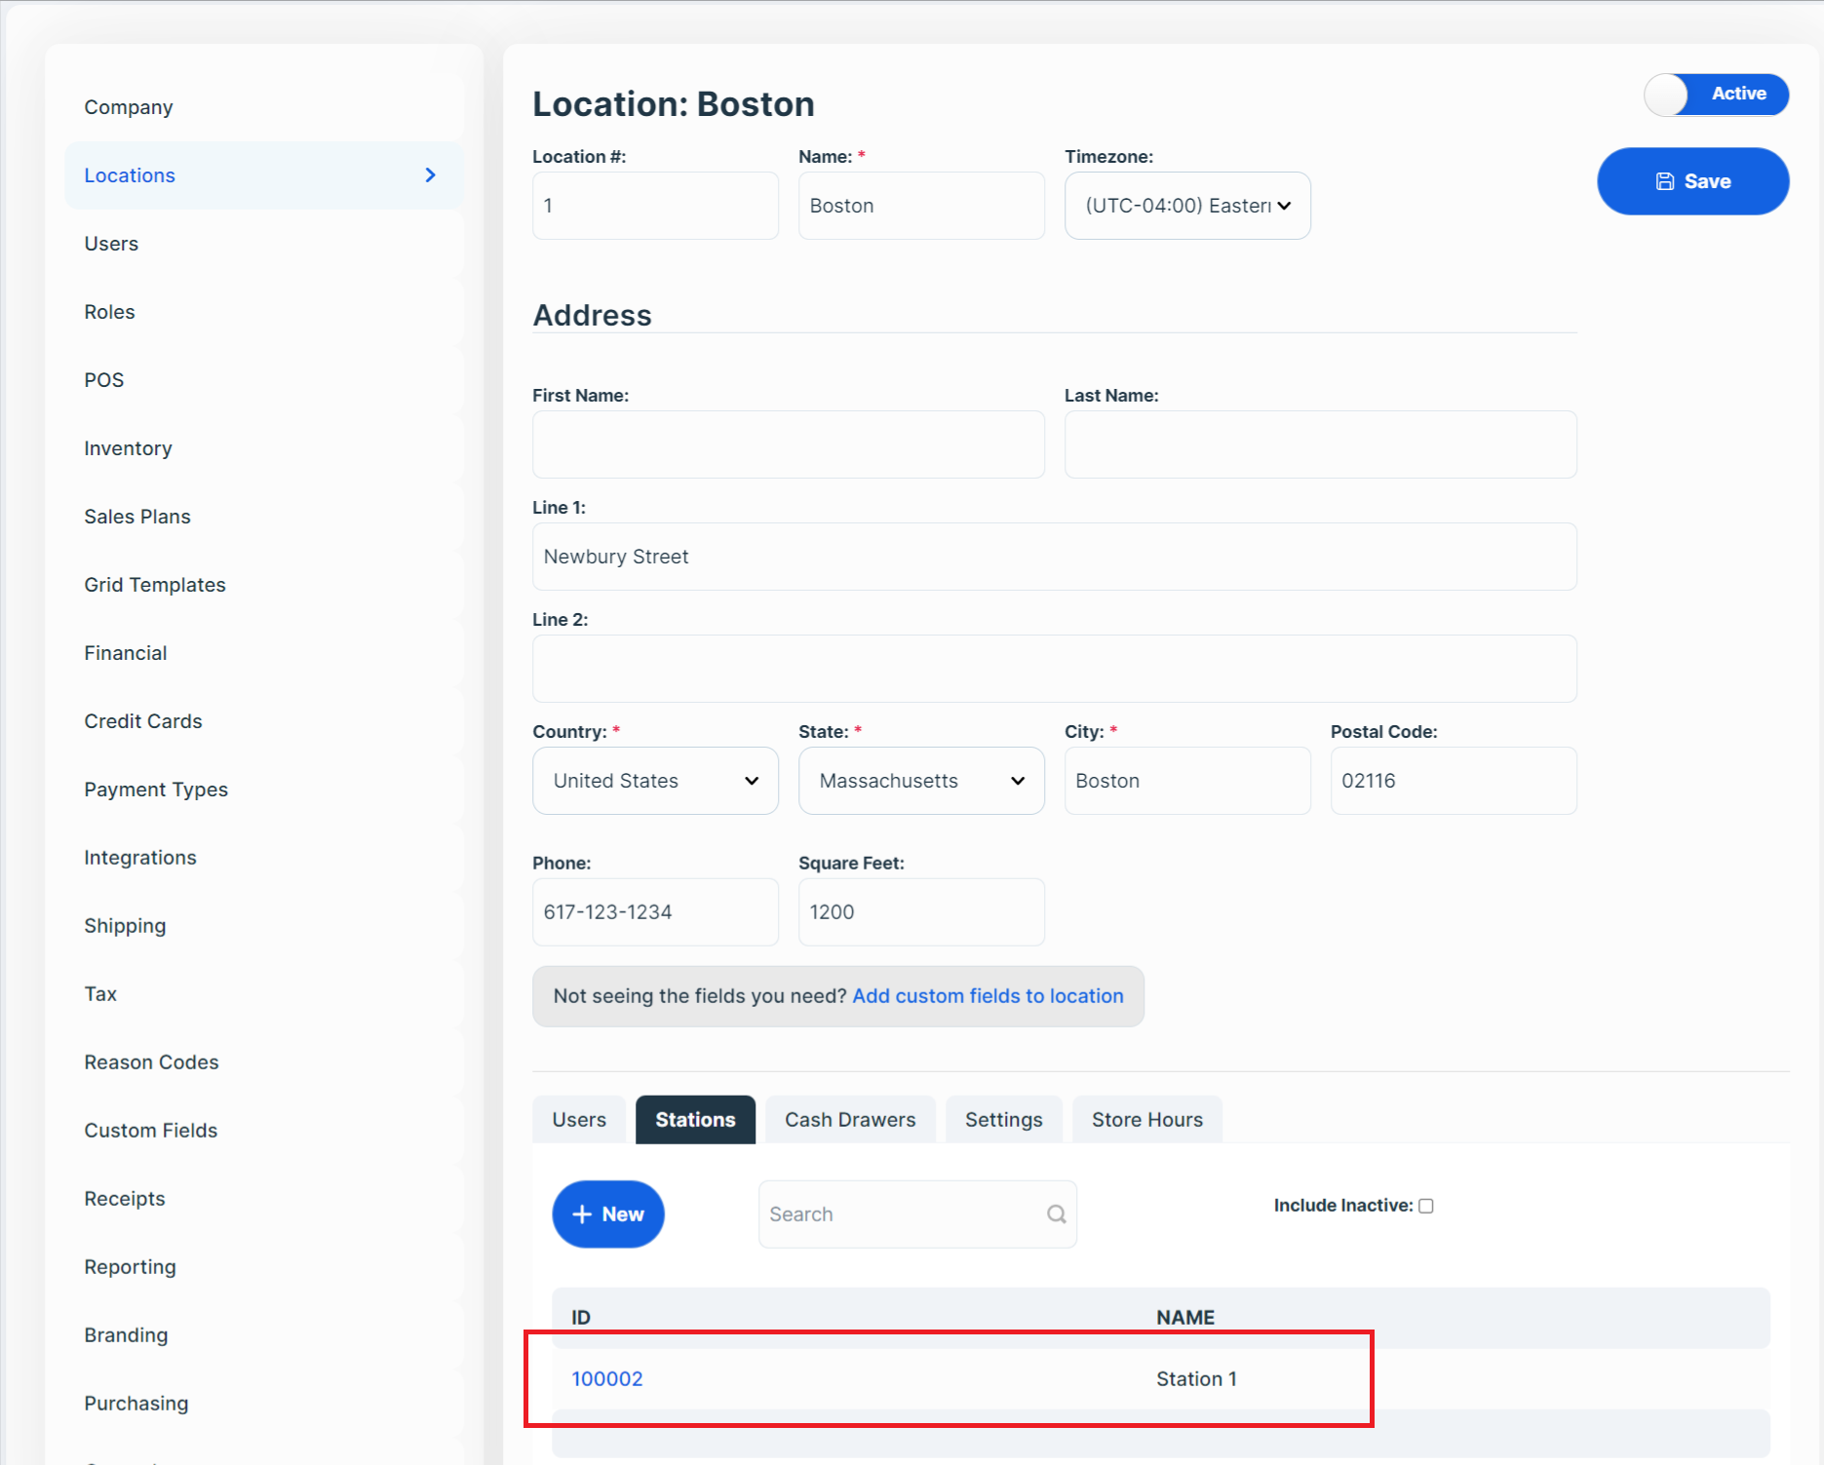Switch to the Users tab under location
Screen dimensions: 1824x1465
tap(579, 1120)
